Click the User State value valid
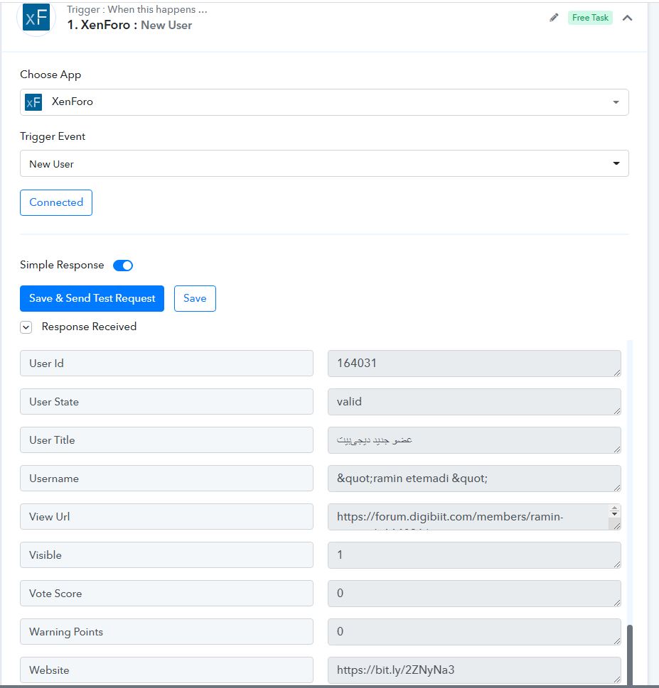 [x=474, y=401]
